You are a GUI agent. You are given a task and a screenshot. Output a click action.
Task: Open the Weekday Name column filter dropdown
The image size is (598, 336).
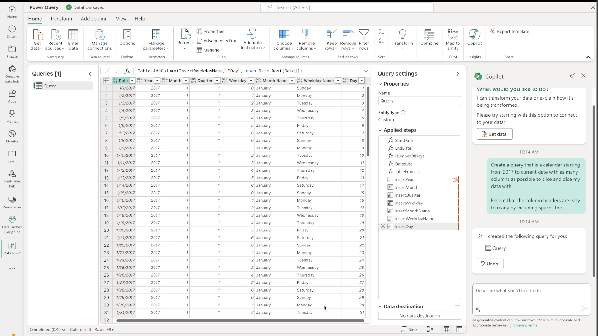pos(338,81)
